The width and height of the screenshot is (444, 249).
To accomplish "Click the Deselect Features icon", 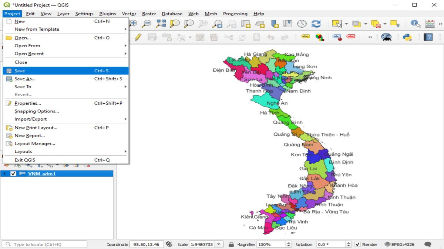I will pos(376,24).
